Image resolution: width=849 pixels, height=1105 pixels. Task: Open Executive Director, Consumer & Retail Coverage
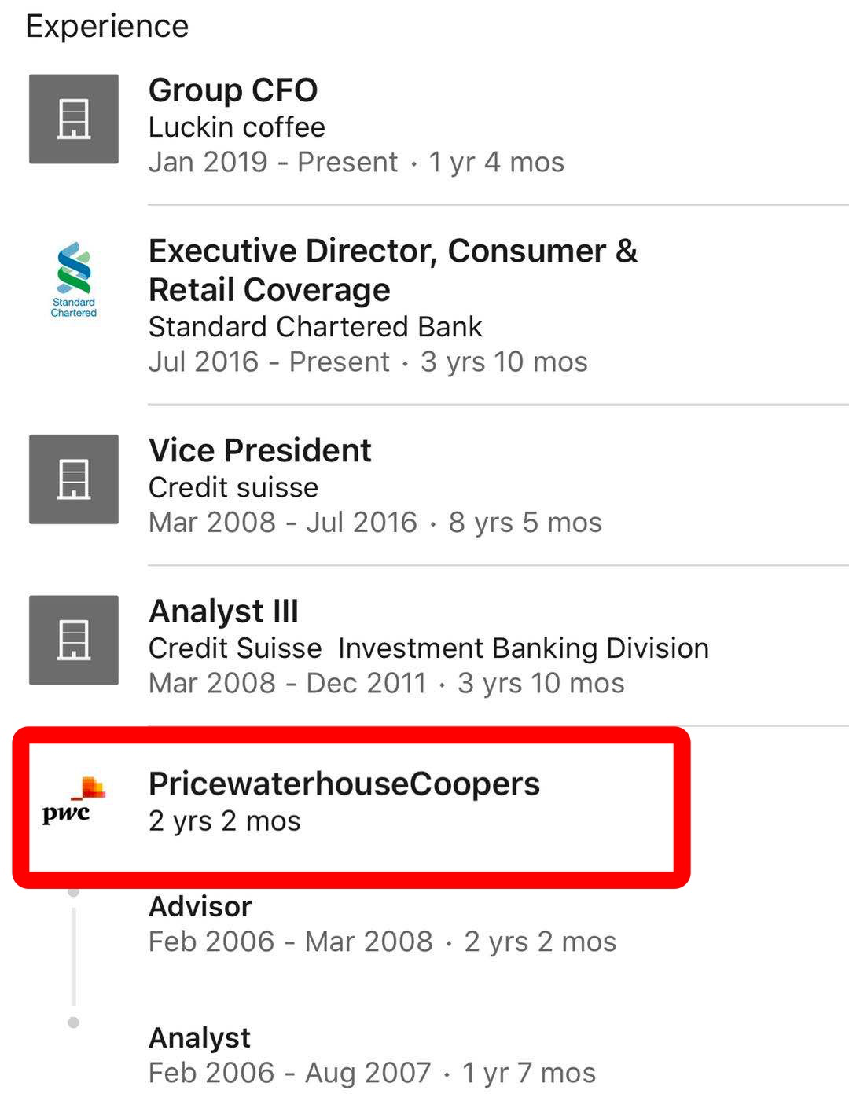click(392, 270)
